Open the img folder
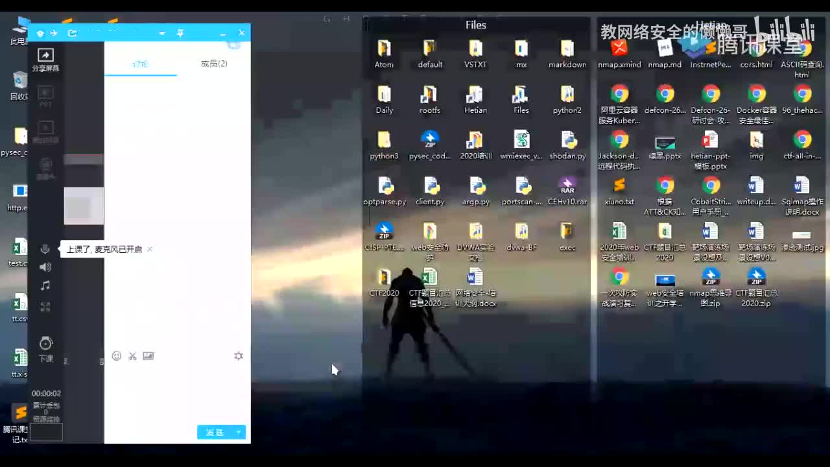Screen dimensions: 830x467 (x=756, y=146)
